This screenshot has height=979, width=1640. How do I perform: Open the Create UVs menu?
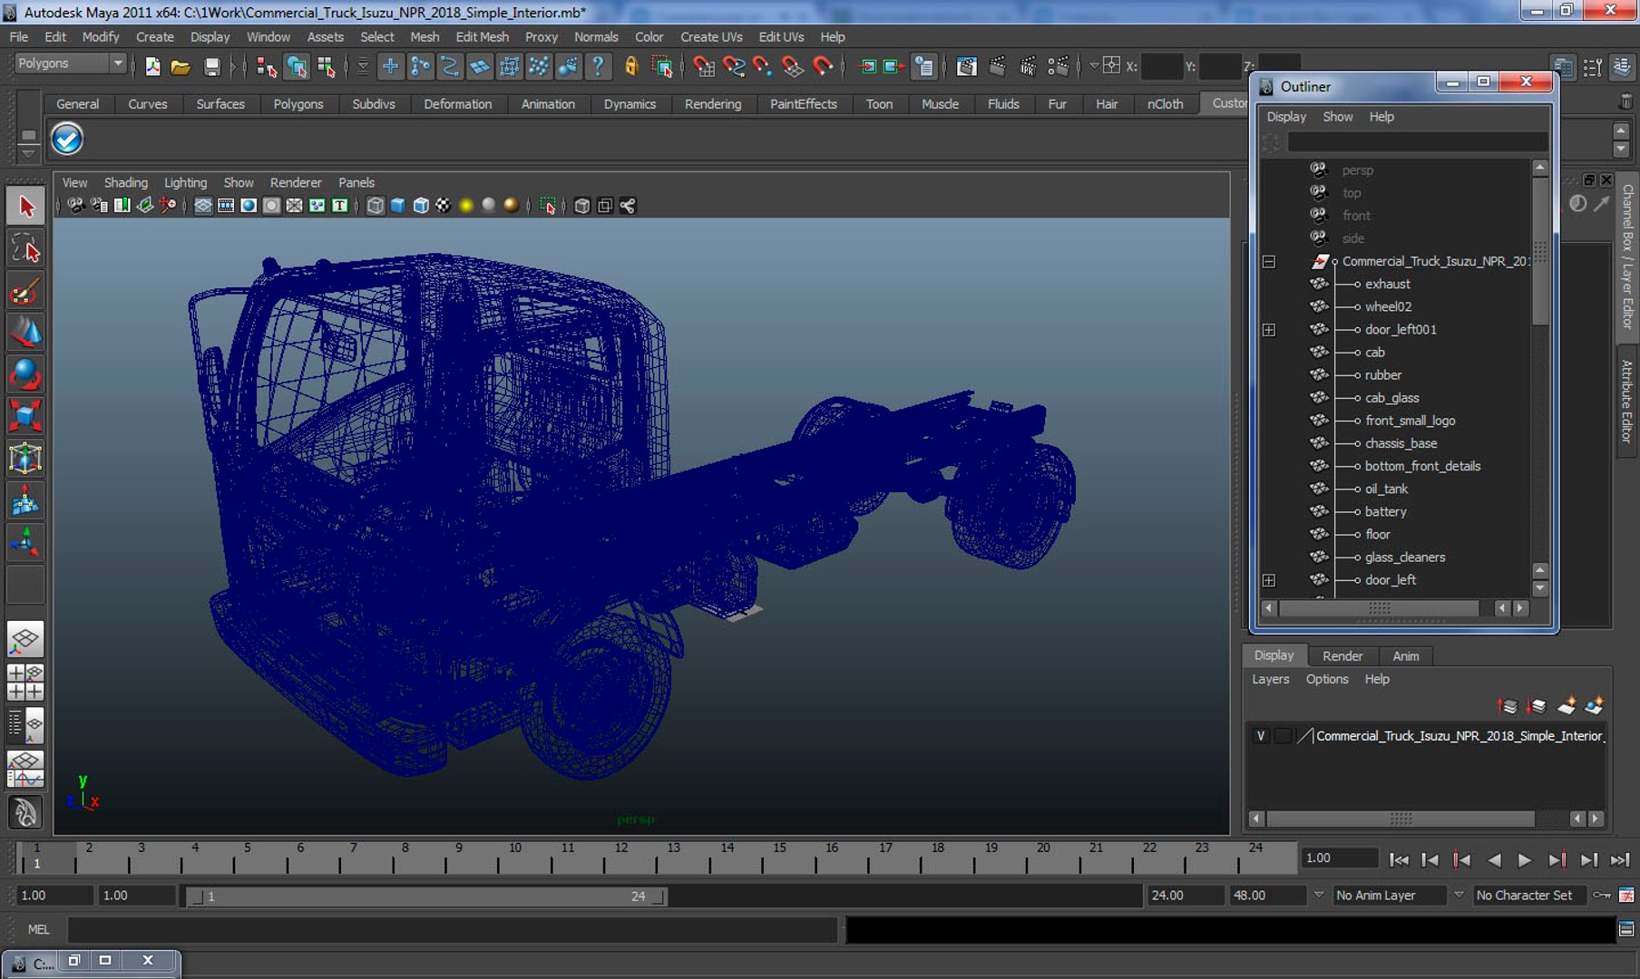click(711, 37)
